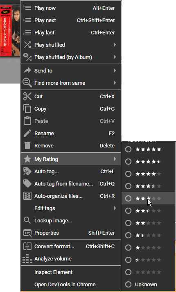Viewport: 176px width, 292px height.
Task: Click the Send to arrow icon
Action: point(27,70)
